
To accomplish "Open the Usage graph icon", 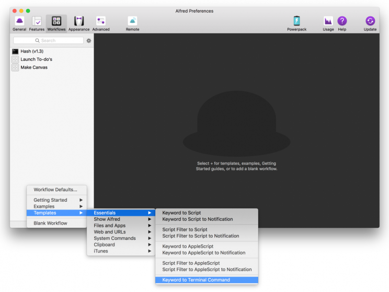I will coord(328,21).
